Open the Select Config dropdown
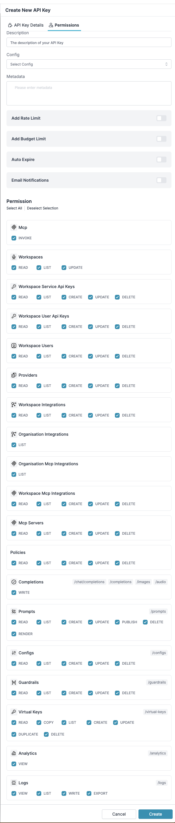The image size is (175, 823). pyautogui.click(x=89, y=64)
